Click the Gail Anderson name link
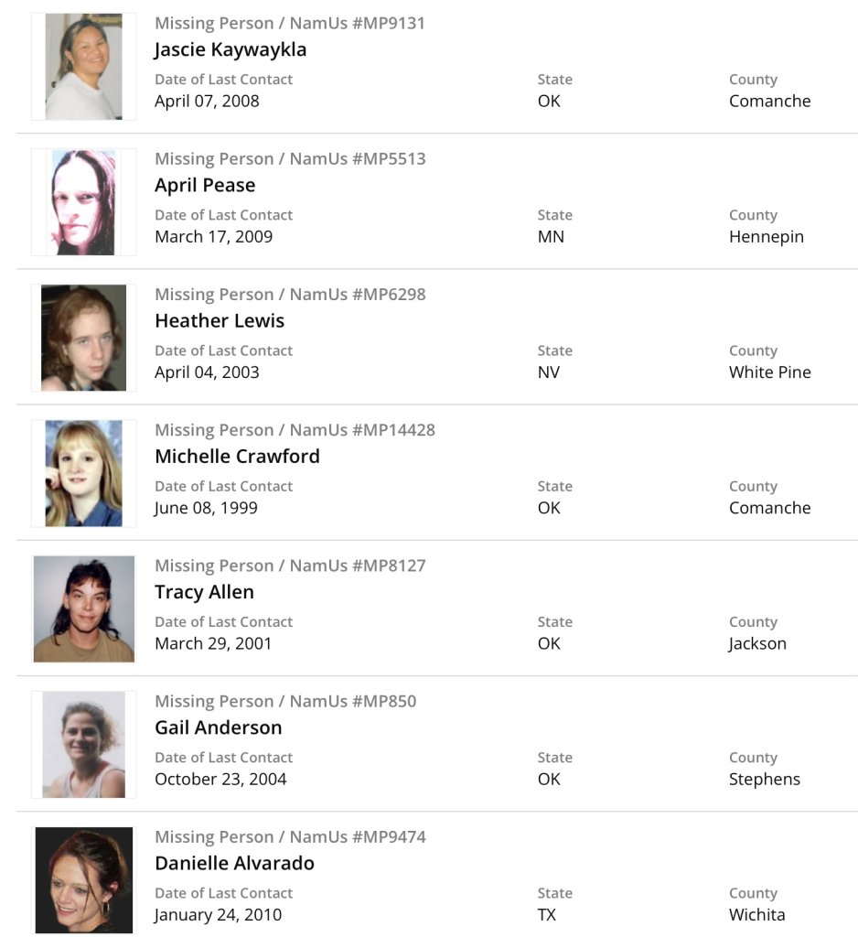This screenshot has height=937, width=858. point(218,727)
